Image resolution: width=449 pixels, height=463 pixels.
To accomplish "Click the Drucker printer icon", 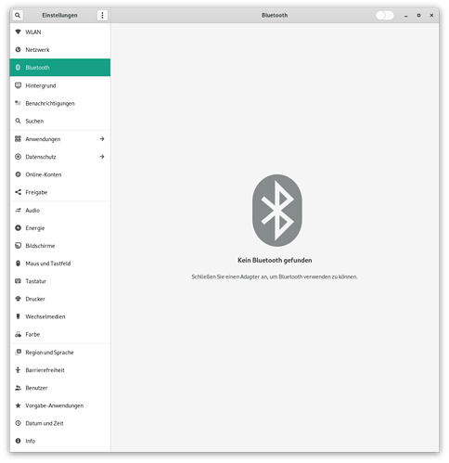I will (18, 299).
